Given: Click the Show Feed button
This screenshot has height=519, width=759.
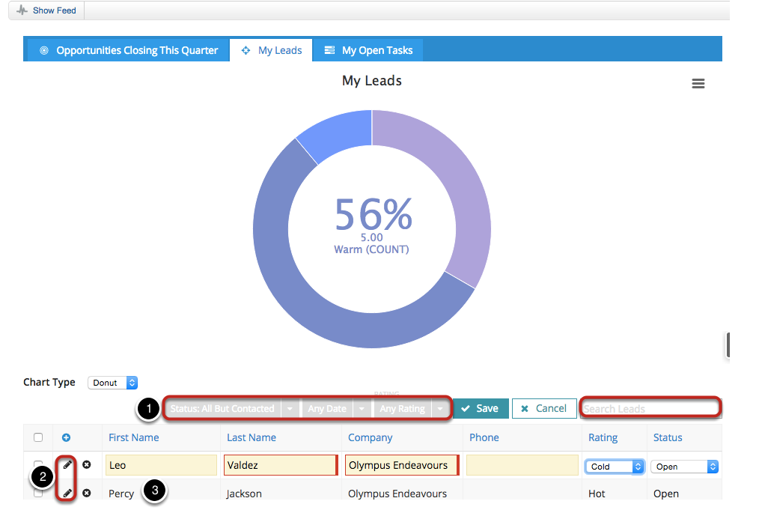Looking at the screenshot, I should point(46,11).
